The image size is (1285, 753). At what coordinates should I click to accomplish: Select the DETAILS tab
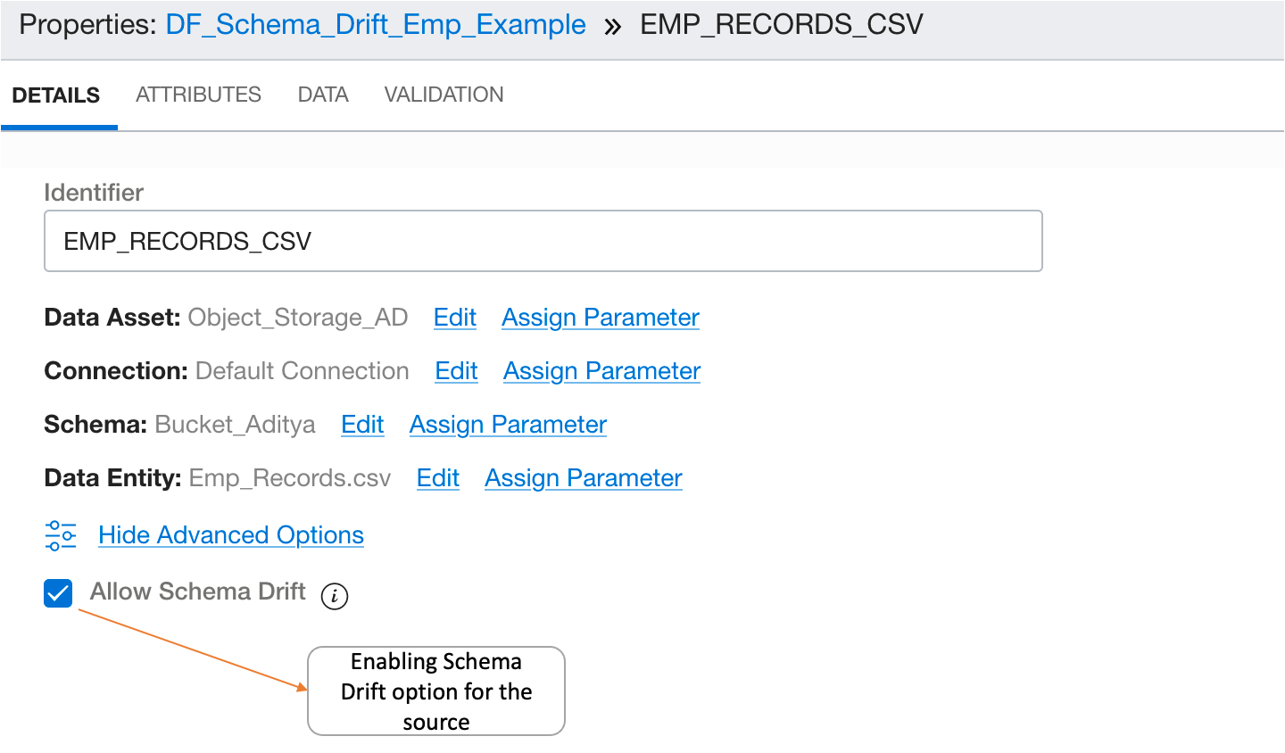[x=56, y=95]
